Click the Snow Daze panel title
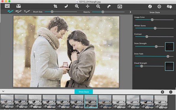 click(155, 12)
